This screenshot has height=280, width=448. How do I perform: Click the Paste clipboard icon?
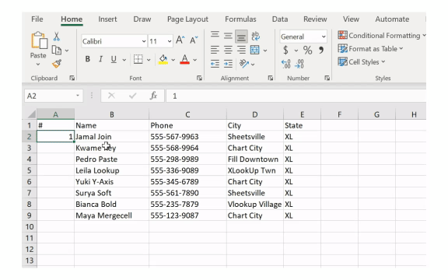tap(39, 40)
